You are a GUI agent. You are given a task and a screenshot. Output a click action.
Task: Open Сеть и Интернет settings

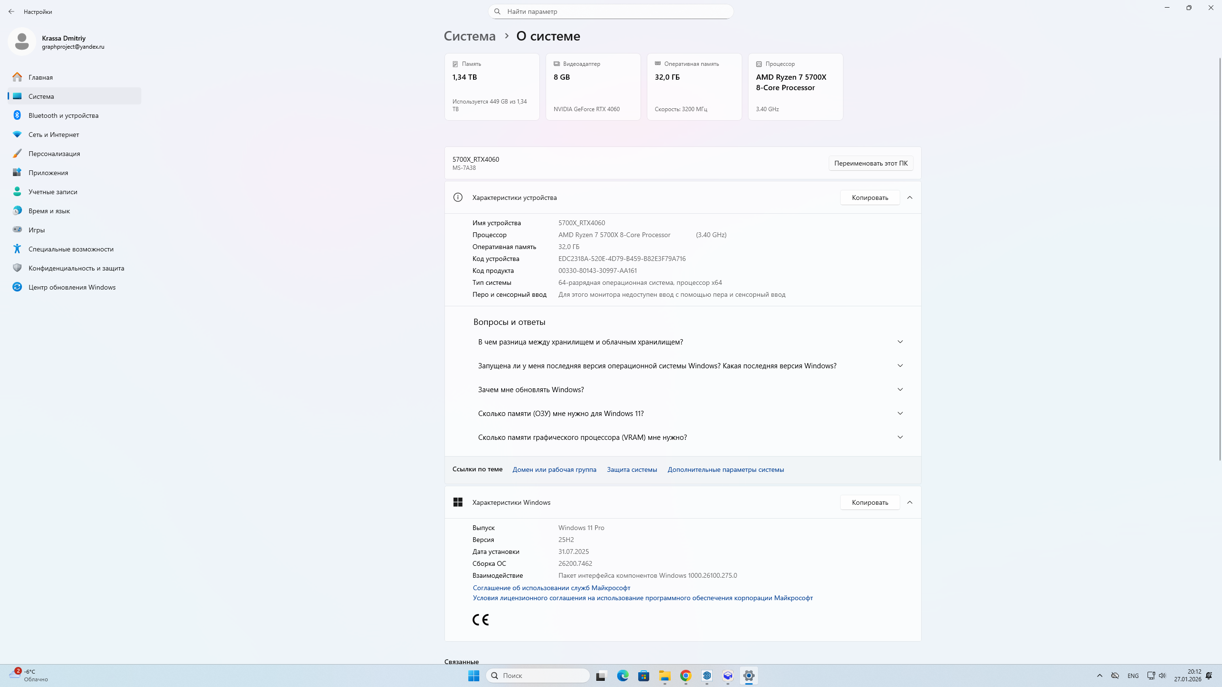[x=53, y=135]
